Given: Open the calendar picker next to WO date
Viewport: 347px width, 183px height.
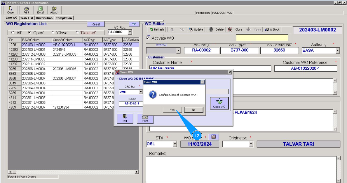Looking at the screenshot, I should click(213, 137).
